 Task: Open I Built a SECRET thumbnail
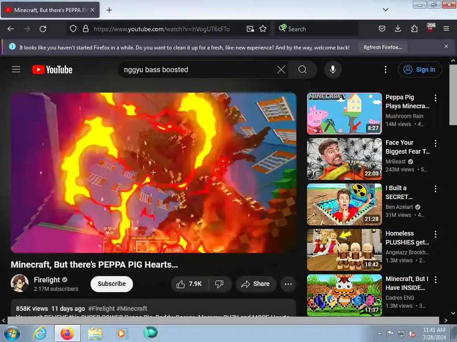coord(344,204)
